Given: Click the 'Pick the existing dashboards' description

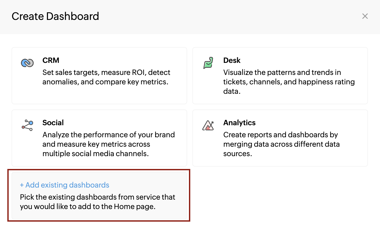Looking at the screenshot, I should tap(97, 202).
